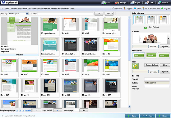Set 50 templates per page

click(23, 111)
